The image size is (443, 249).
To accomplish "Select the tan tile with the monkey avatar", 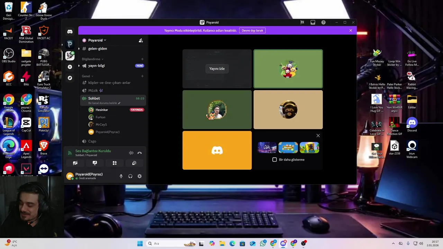I will [x=288, y=110].
